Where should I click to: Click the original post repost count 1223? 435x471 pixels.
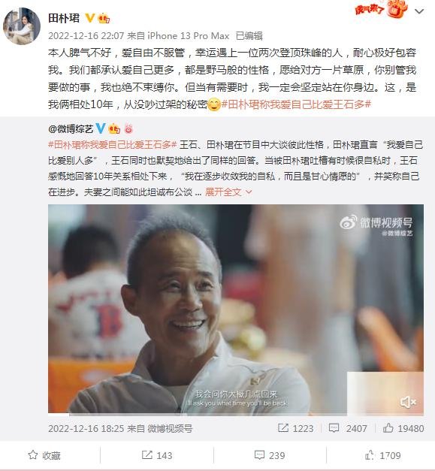point(296,428)
